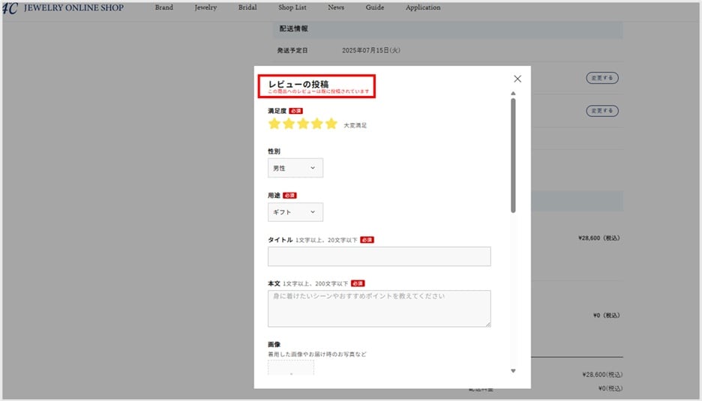
Task: Select the fifth satisfaction star
Action: [331, 124]
